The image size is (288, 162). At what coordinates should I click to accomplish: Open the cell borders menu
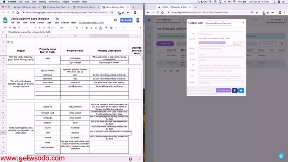(x=111, y=28)
